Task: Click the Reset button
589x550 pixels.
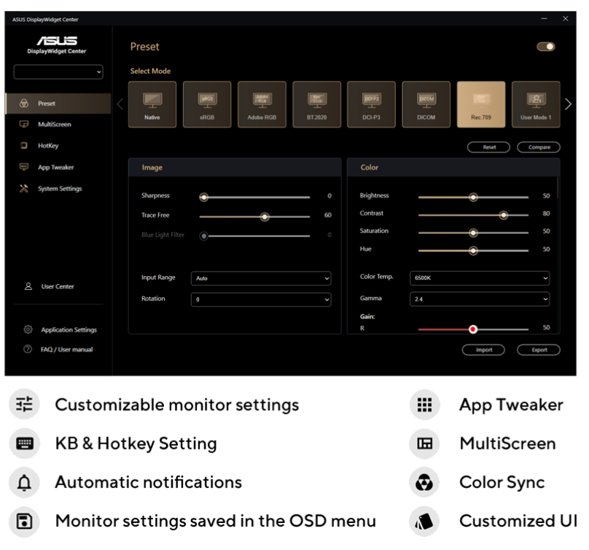Action: 490,147
